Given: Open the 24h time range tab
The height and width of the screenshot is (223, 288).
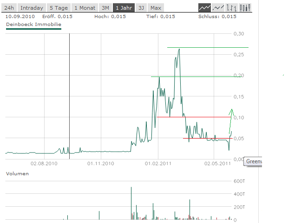Looking at the screenshot, I should point(9,8).
